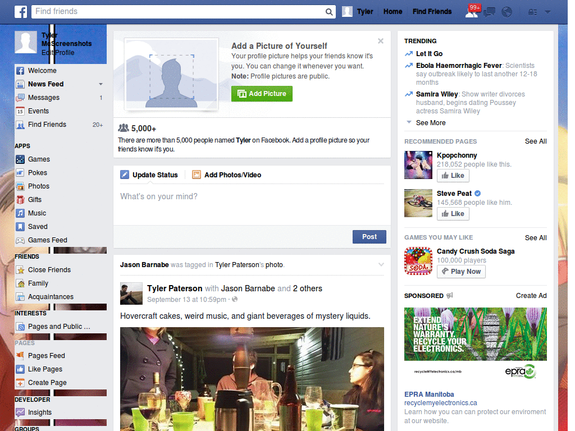Open the Ebola Haemorrhagic Fever trending topic
Viewport: 575px width, 431px height.
point(459,66)
